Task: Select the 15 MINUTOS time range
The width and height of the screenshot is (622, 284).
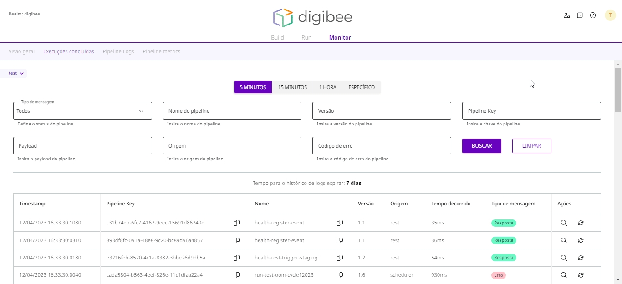Action: [x=292, y=87]
